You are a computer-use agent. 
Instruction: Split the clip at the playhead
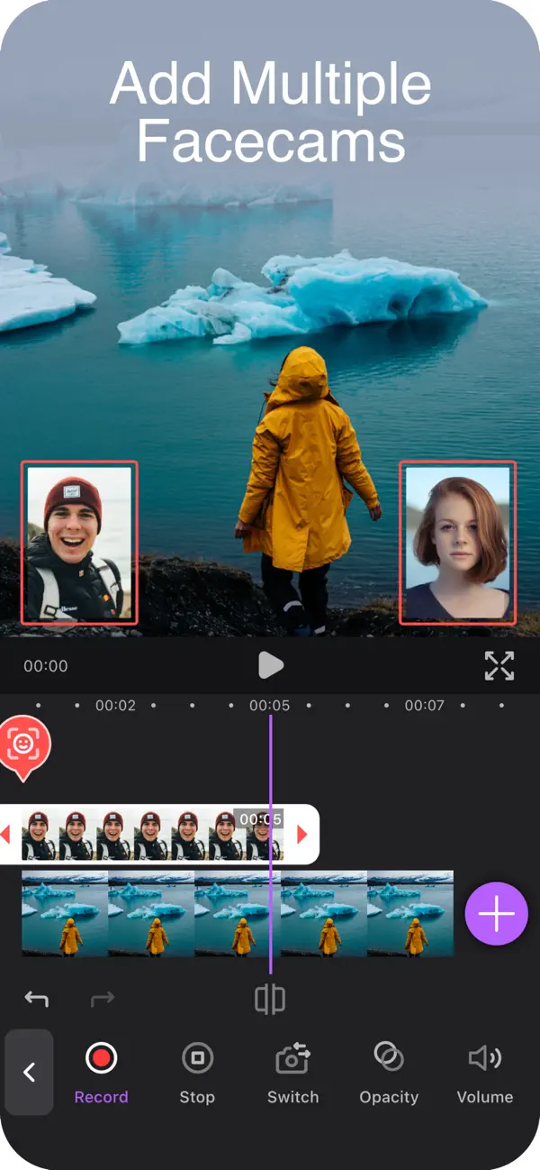point(270,999)
